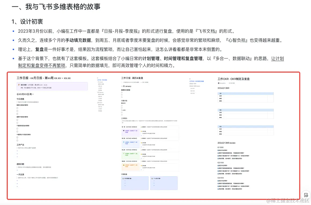Click quoted phrase 『多合一、数据联动』

coord(233,58)
